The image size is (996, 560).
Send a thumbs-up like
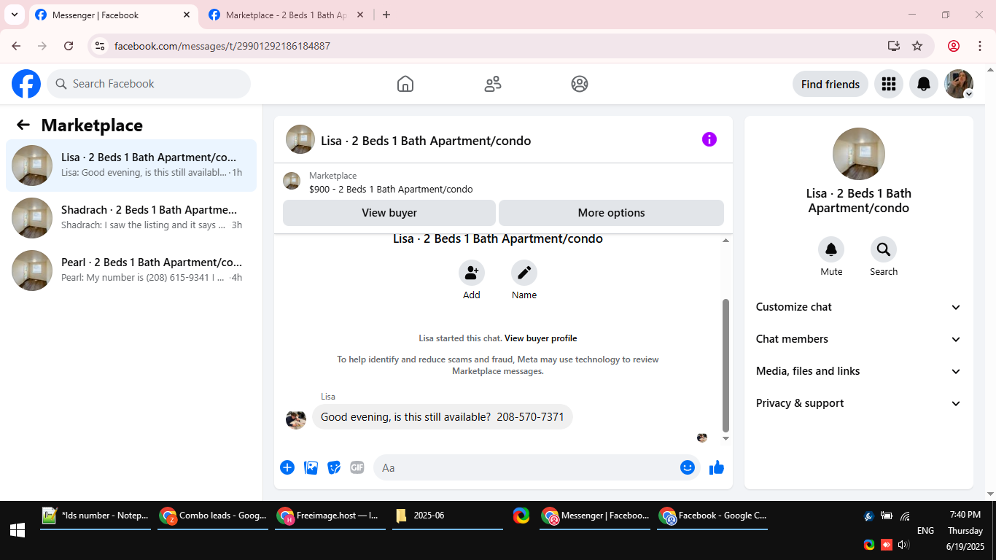(x=717, y=467)
